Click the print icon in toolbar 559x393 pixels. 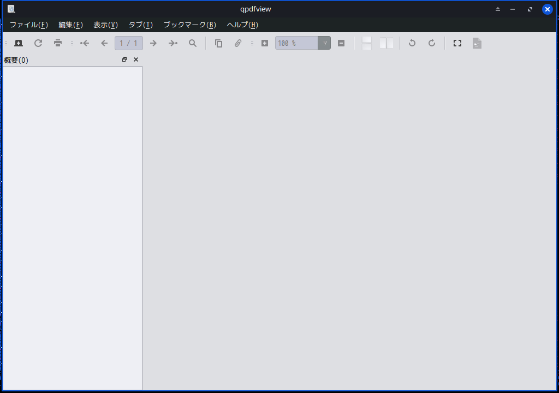[58, 43]
